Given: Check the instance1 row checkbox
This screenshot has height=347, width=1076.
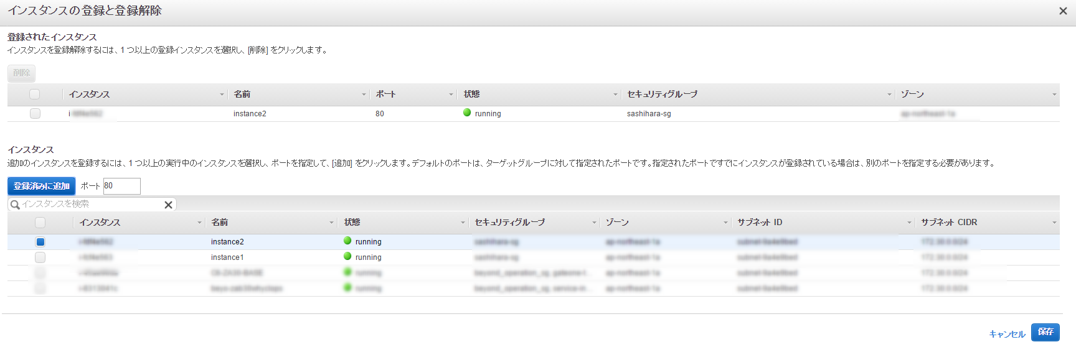Looking at the screenshot, I should coord(40,257).
